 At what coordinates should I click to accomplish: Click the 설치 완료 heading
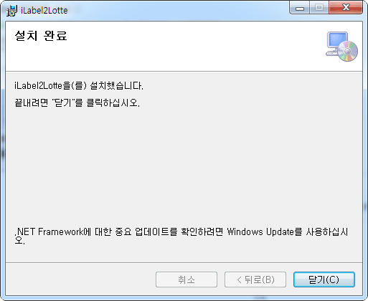click(41, 36)
